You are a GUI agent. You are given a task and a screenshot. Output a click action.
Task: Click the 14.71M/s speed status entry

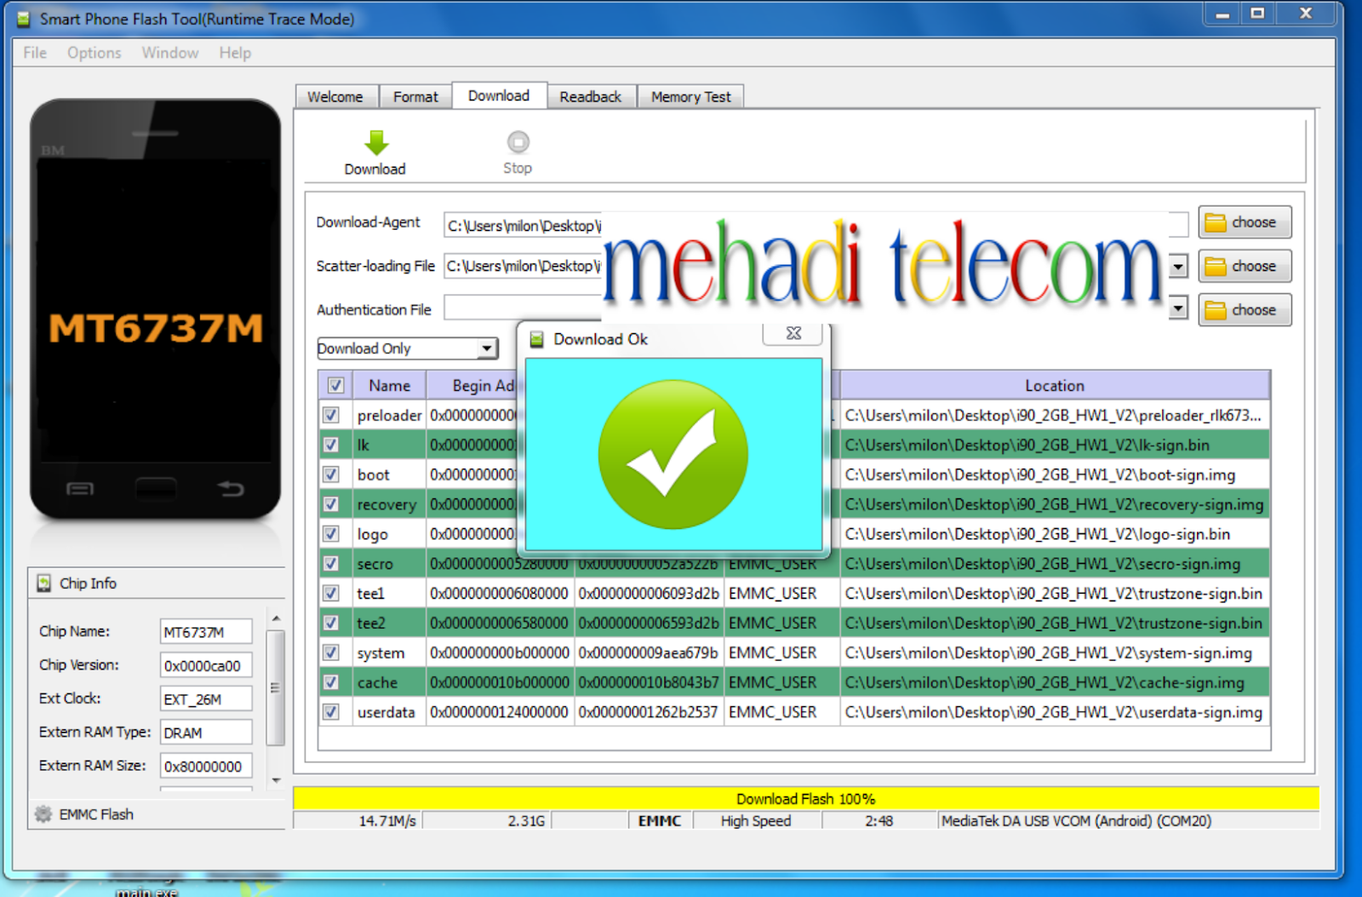point(387,821)
